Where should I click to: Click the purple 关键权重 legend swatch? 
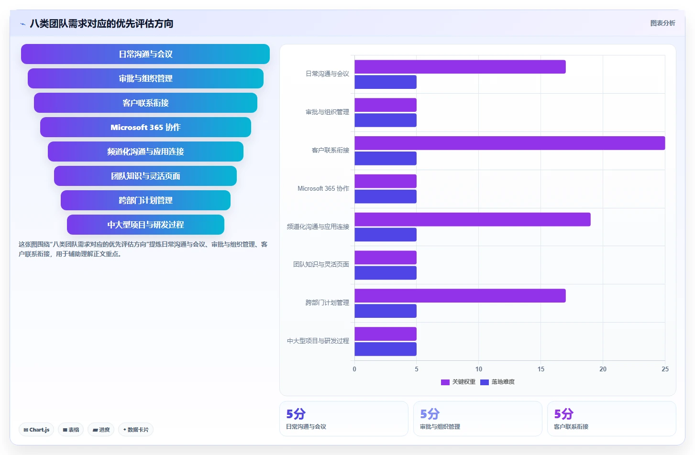445,382
